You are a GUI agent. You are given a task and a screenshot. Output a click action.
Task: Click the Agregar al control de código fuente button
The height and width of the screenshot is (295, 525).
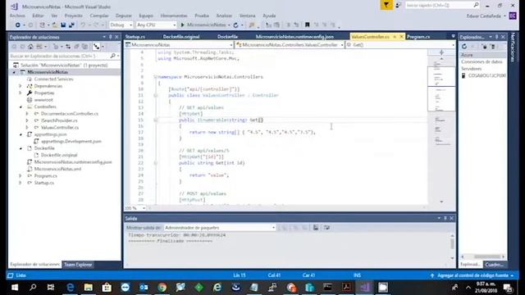pyautogui.click(x=472, y=275)
